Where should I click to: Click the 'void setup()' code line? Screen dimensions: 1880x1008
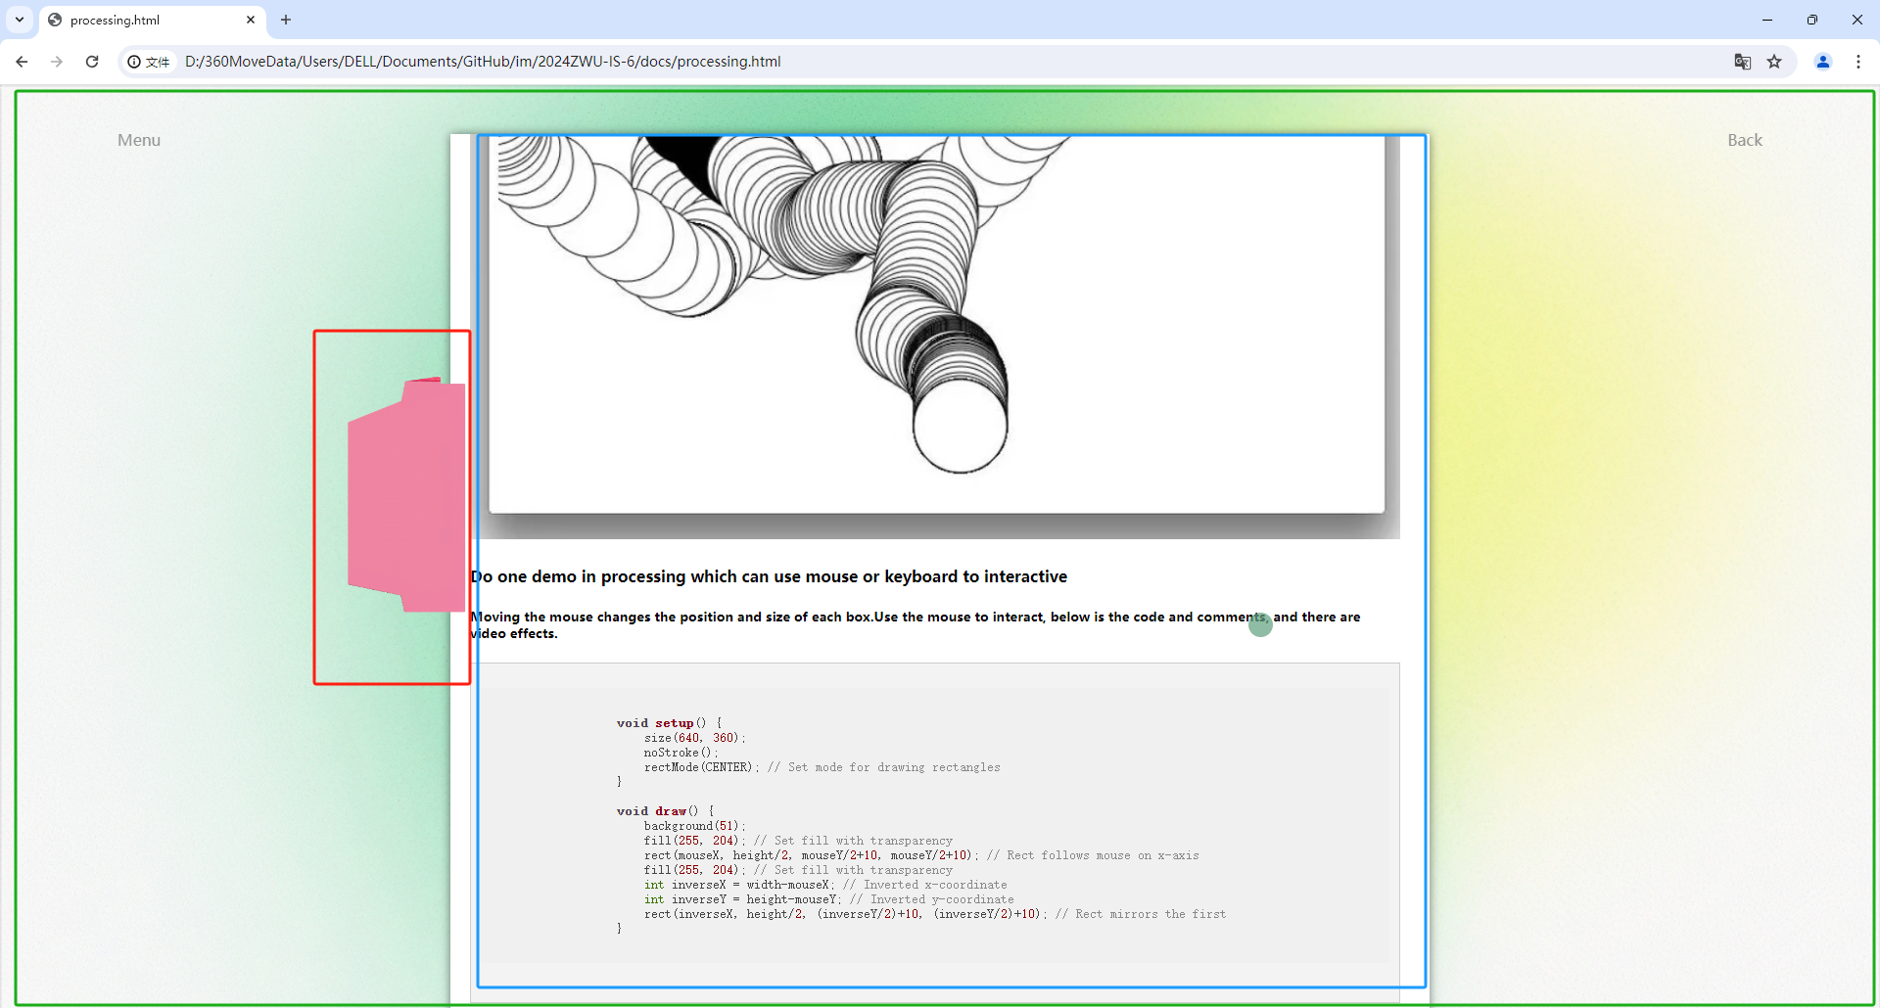click(669, 723)
